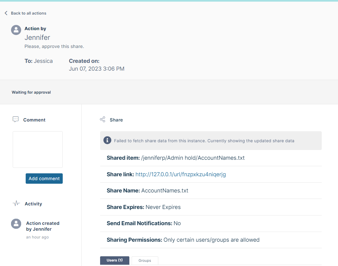Viewport: 338px width, 266px height.
Task: Click the Created on date Jun 07, 2023
Action: coord(97,69)
